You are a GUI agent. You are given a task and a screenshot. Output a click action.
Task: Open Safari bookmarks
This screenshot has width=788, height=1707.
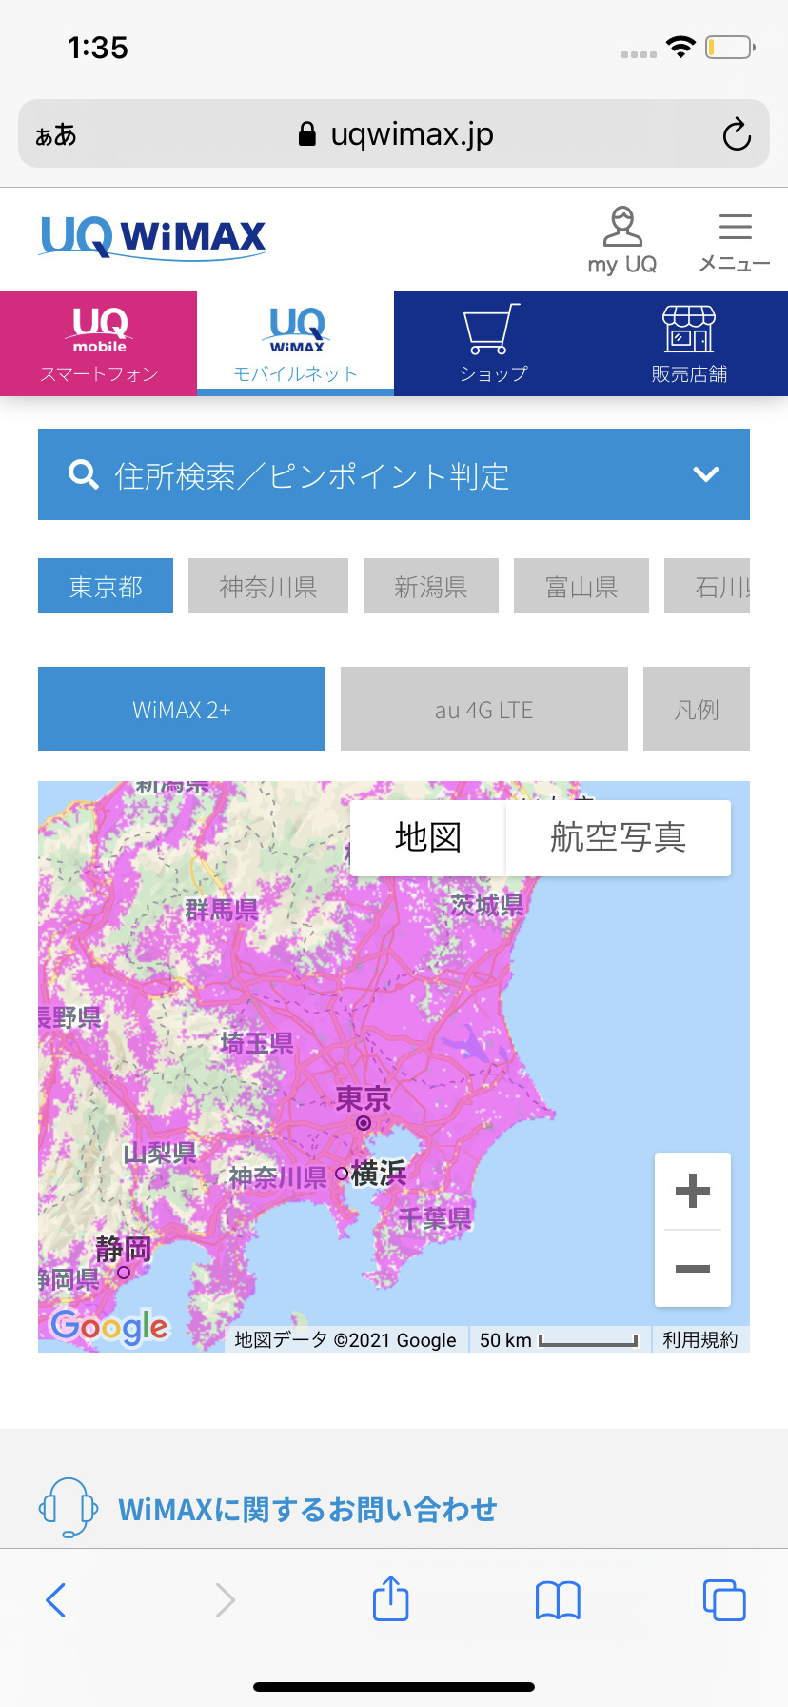558,1599
